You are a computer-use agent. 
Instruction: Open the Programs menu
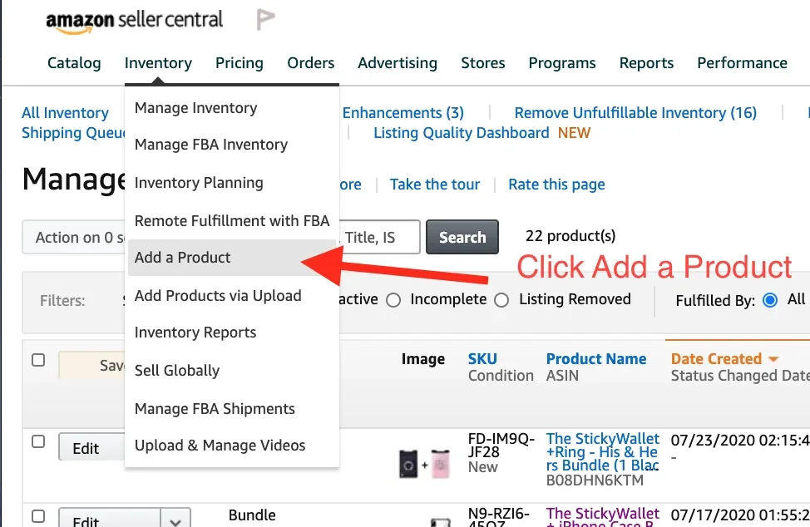click(x=562, y=63)
